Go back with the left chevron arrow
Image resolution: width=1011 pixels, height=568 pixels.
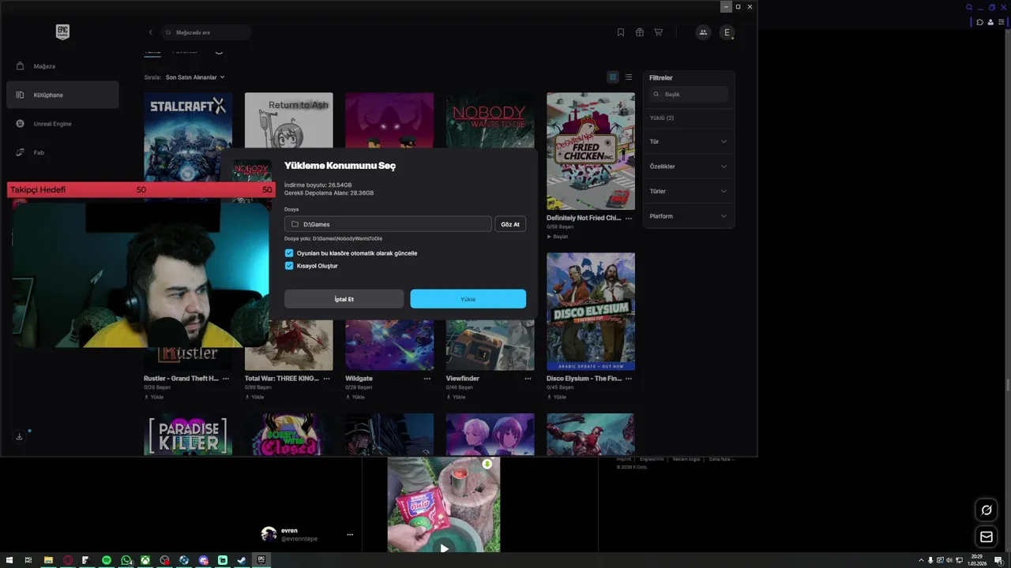[x=150, y=32]
